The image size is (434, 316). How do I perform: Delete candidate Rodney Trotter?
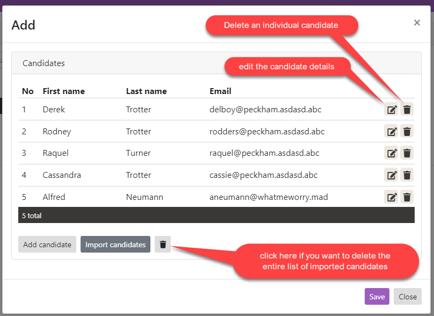pyautogui.click(x=407, y=132)
